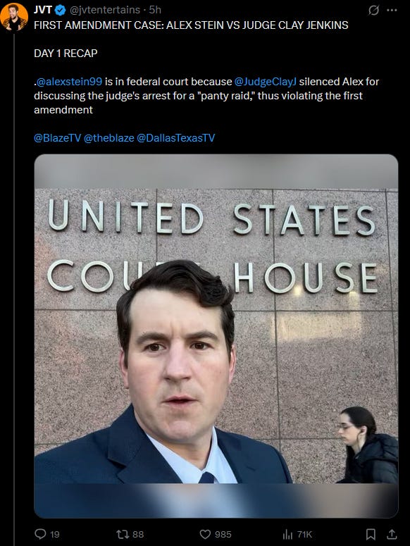Bookmark this post
Screen dimensions: 410x546
(371, 534)
